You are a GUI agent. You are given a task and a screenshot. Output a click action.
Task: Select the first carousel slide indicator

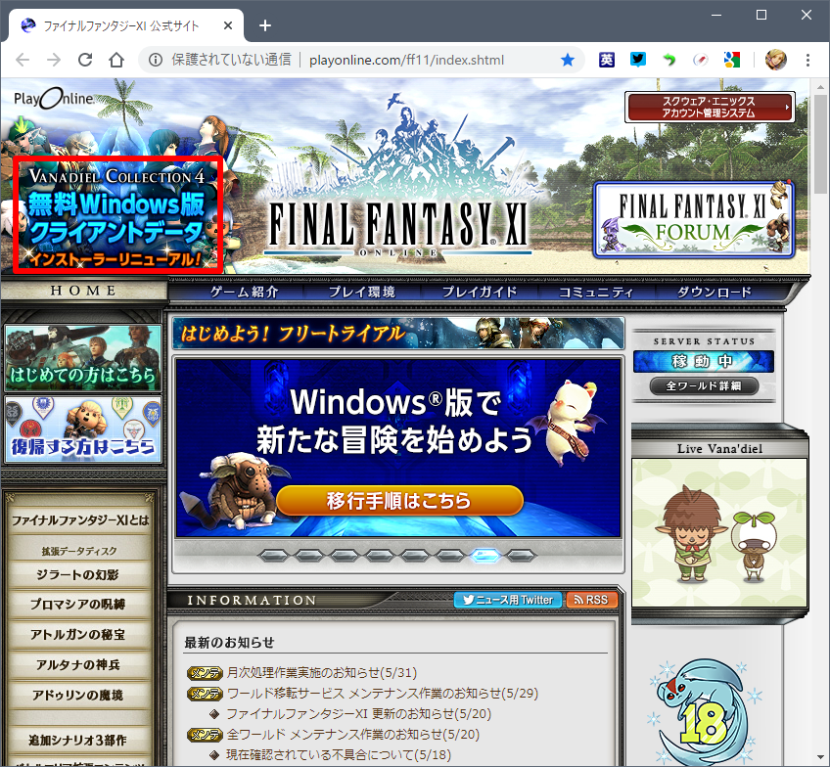[x=274, y=555]
